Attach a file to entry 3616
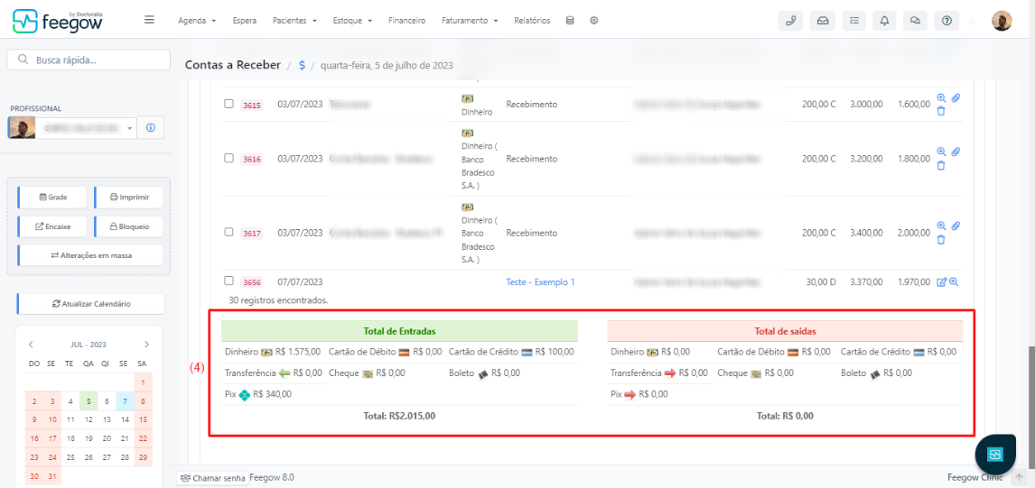This screenshot has width=1035, height=488. point(956,152)
